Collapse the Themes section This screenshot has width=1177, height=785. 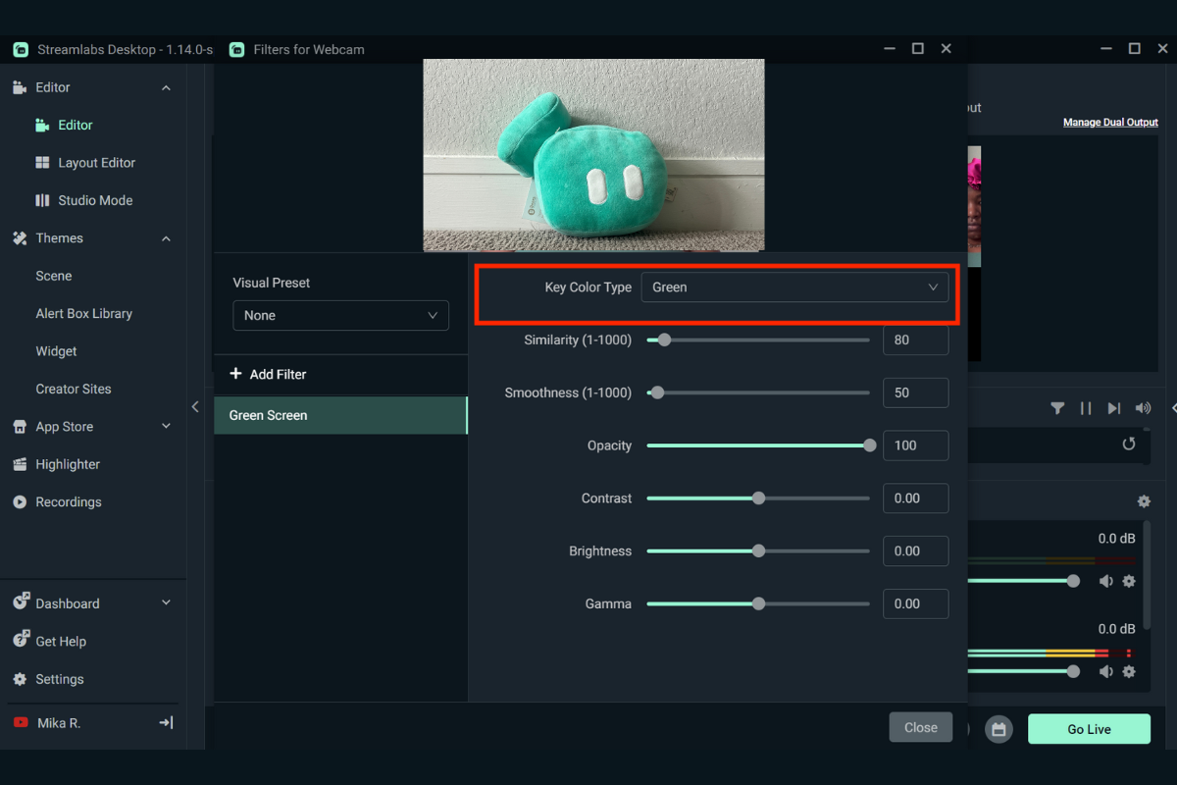[x=165, y=237]
